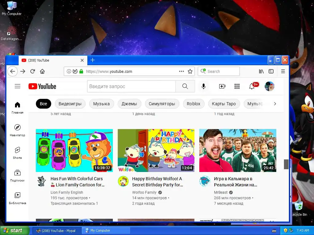Switch to (208) YouTube - Mypal taskbar item
Image resolution: width=314 pixels, height=235 pixels.
[x=57, y=231]
